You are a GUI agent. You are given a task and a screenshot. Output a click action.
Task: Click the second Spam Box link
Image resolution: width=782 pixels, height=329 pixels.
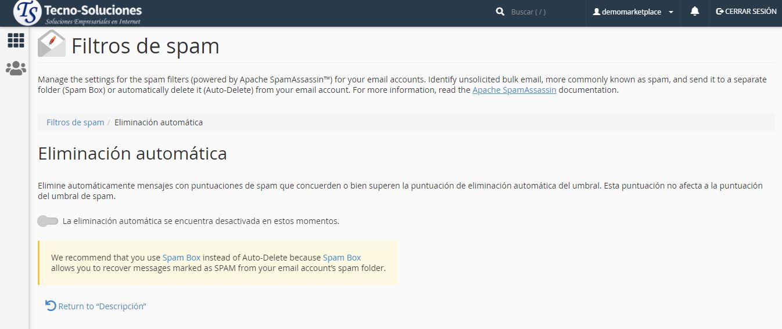click(x=342, y=258)
